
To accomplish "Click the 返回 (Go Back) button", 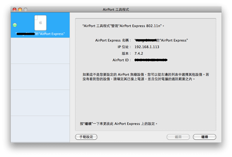I will point(178,137).
